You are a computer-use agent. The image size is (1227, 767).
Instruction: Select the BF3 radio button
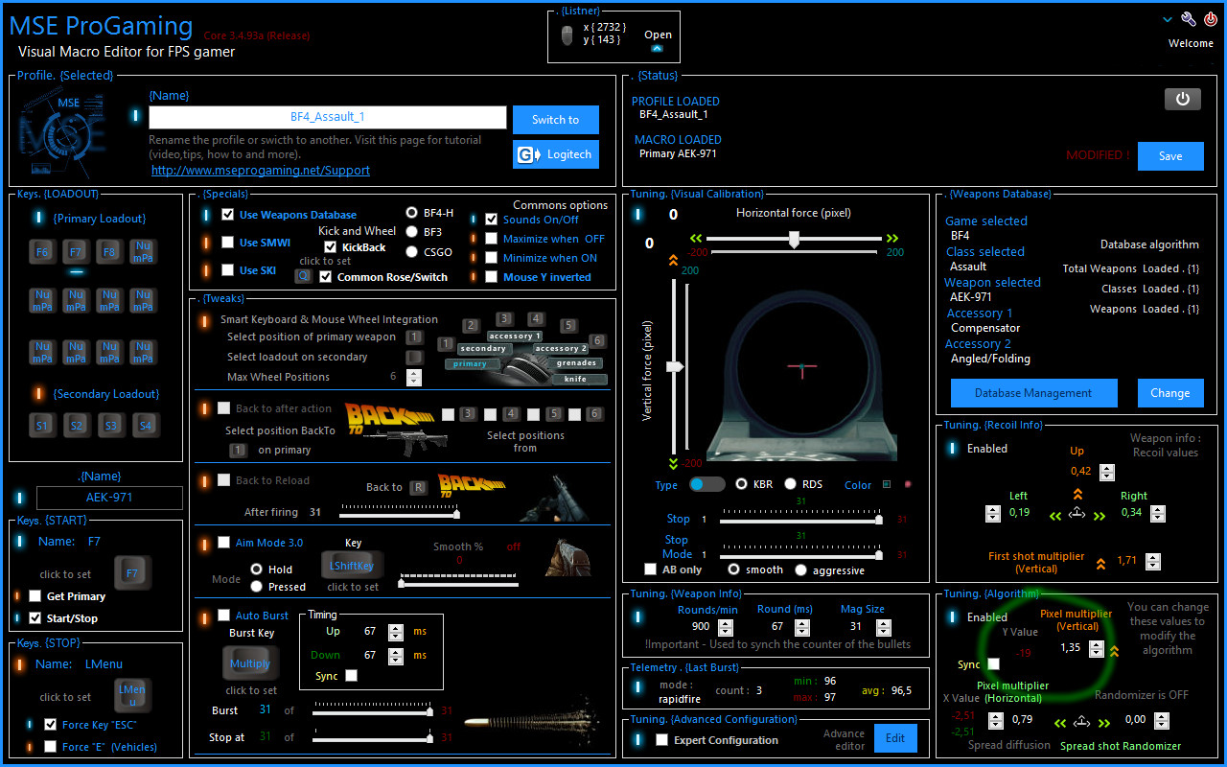412,232
